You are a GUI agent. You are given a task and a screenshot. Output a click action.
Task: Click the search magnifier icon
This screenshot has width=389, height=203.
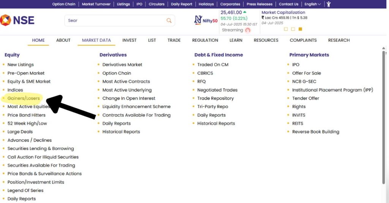pyautogui.click(x=169, y=20)
